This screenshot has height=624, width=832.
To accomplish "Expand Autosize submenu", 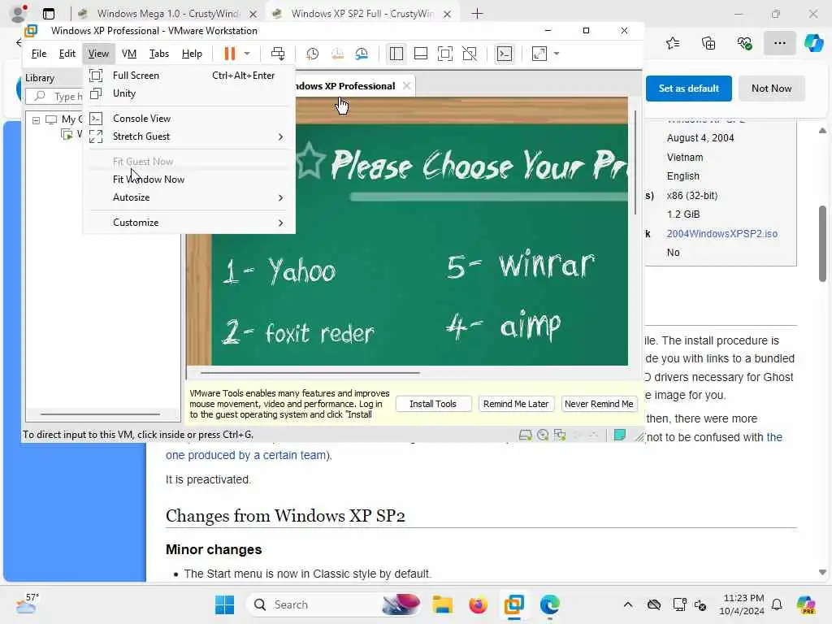I will (188, 197).
